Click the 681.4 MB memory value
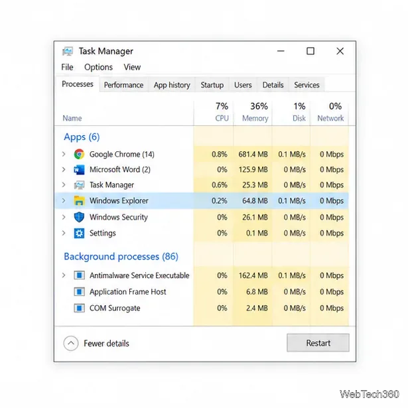Screen dimensions: 408x408 pos(253,155)
